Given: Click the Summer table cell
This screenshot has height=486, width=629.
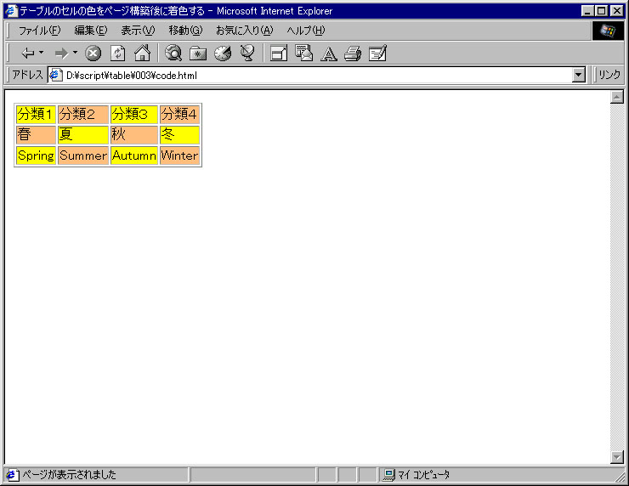Looking at the screenshot, I should [83, 155].
